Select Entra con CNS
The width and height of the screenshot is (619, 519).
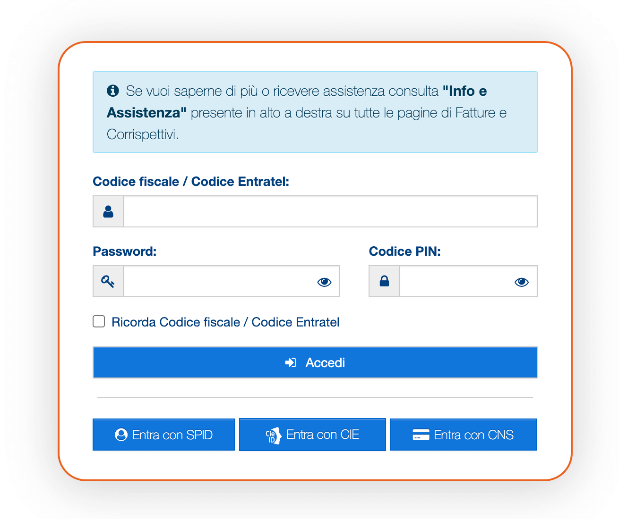[463, 435]
